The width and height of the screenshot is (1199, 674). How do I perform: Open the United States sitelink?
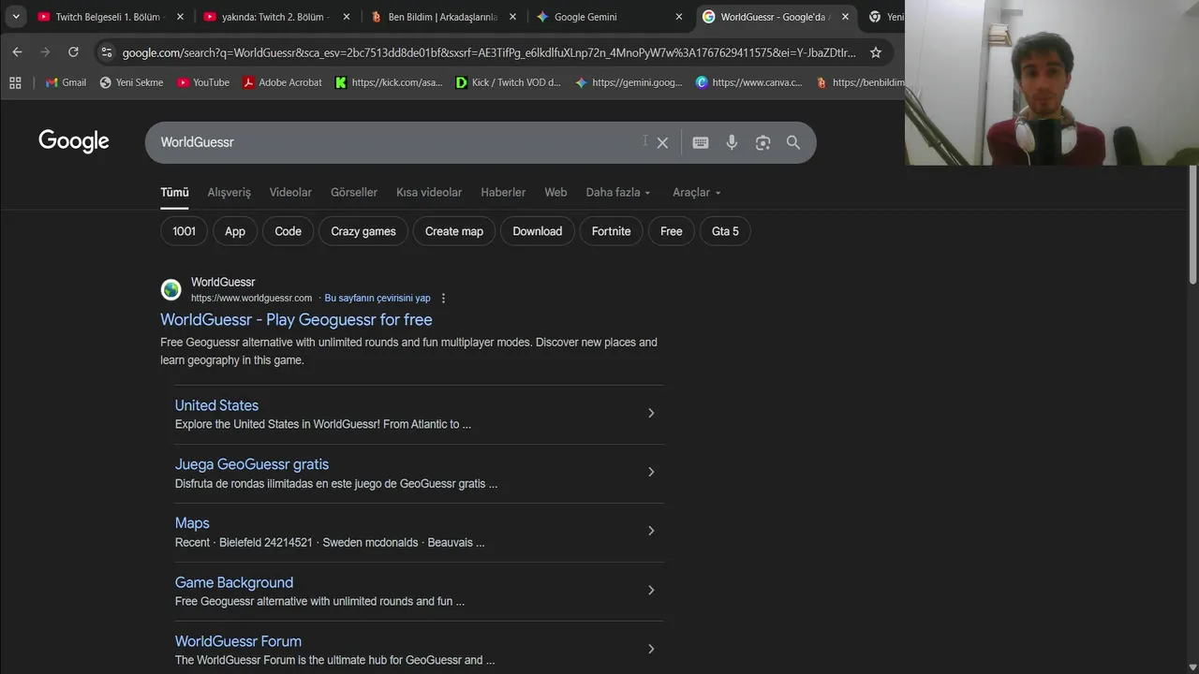[216, 405]
